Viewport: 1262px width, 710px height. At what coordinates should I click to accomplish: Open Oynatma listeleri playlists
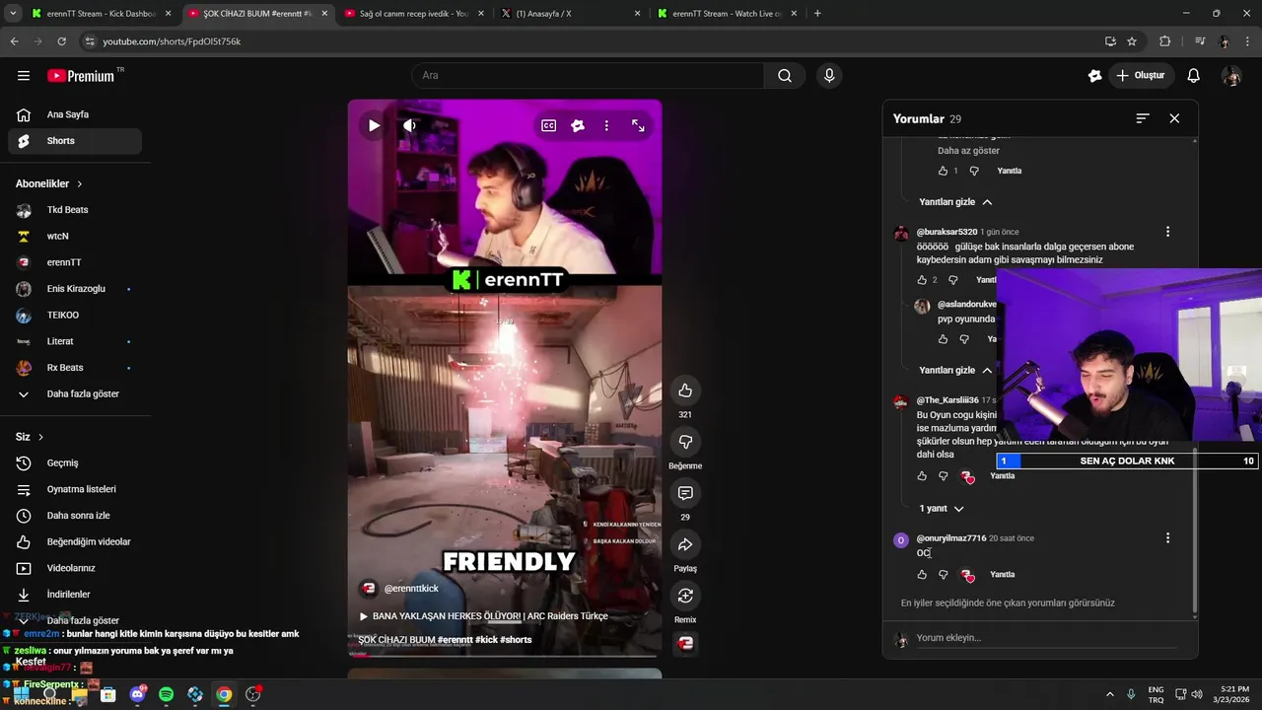[x=75, y=489]
